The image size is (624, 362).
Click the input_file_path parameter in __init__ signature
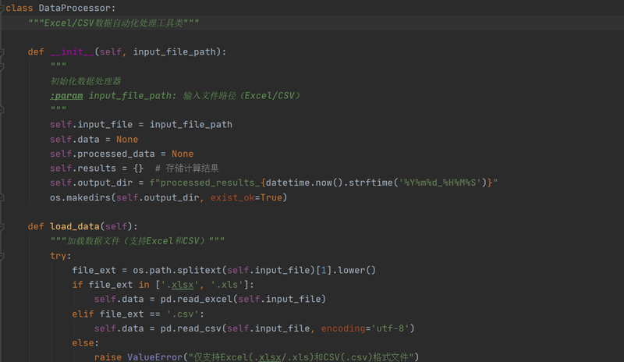click(x=174, y=51)
